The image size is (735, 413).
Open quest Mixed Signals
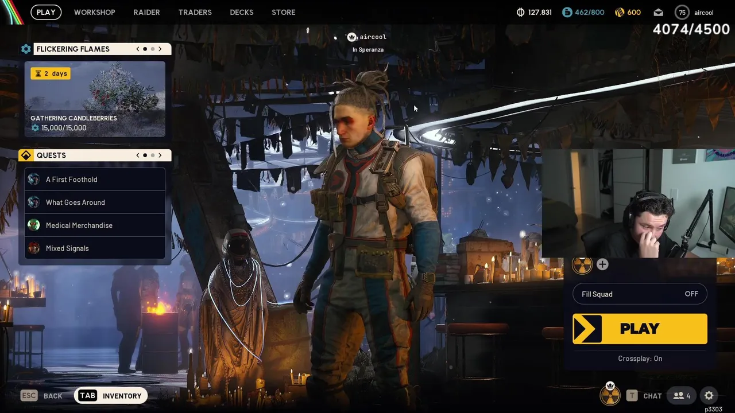95,248
